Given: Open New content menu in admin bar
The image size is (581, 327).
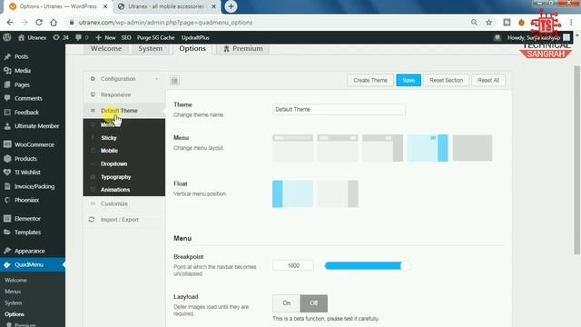Looking at the screenshot, I should pyautogui.click(x=105, y=37).
